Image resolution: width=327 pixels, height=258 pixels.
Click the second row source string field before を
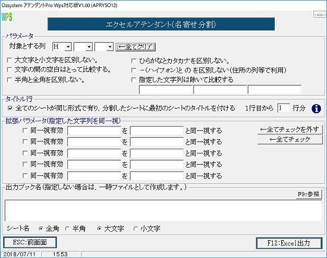94,142
